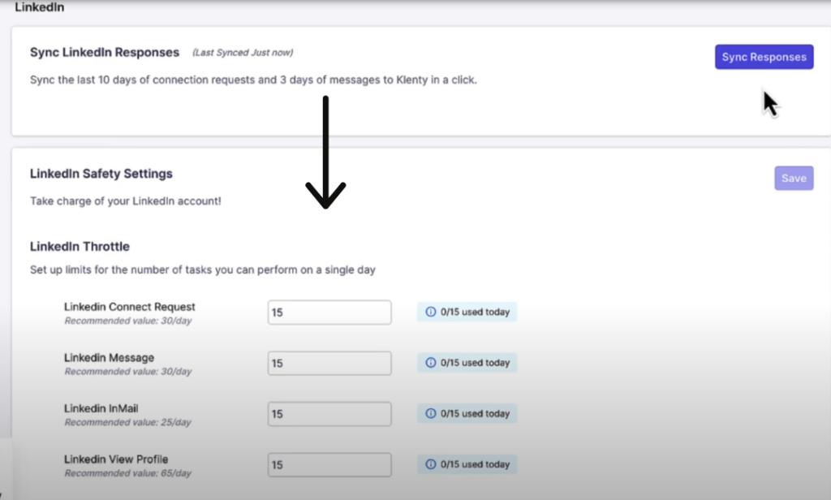The height and width of the screenshot is (500, 831).
Task: Click info icon in Connect Request usage badge
Action: pos(431,312)
